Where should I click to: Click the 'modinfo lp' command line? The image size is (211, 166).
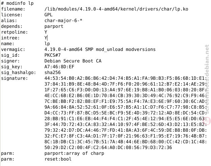tap(17, 3)
